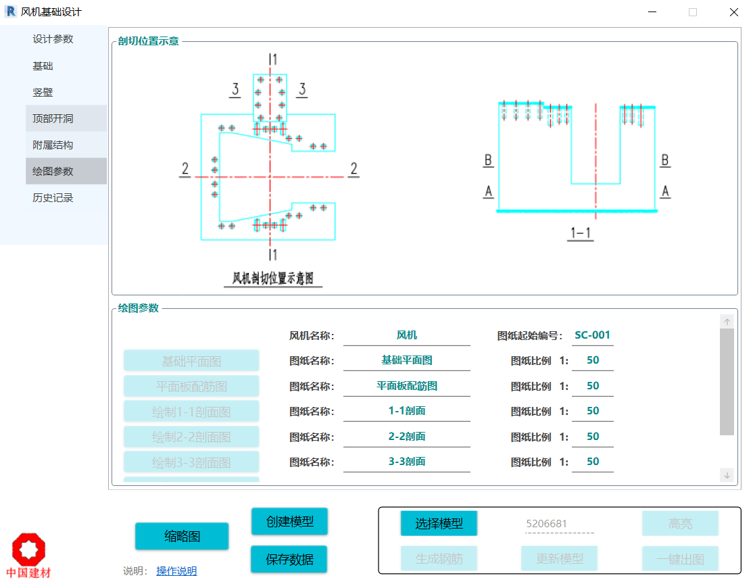Click the 风机剖切位置示意图 plan diagram

(x=270, y=169)
